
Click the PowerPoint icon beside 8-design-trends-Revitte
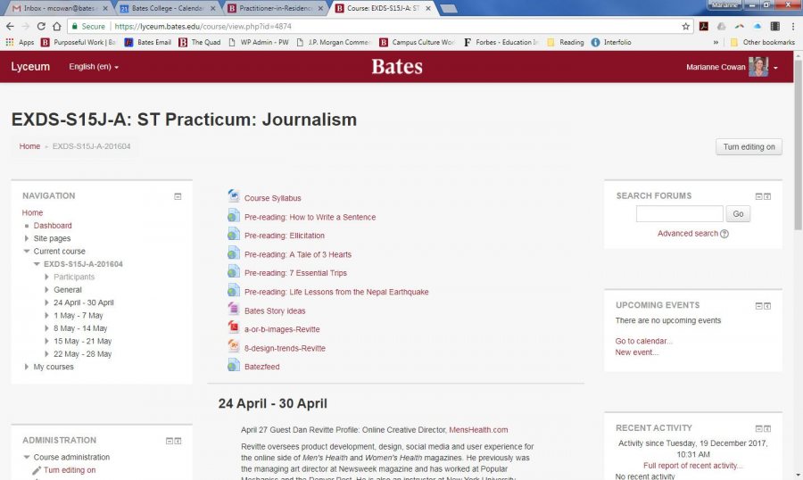[x=234, y=346]
